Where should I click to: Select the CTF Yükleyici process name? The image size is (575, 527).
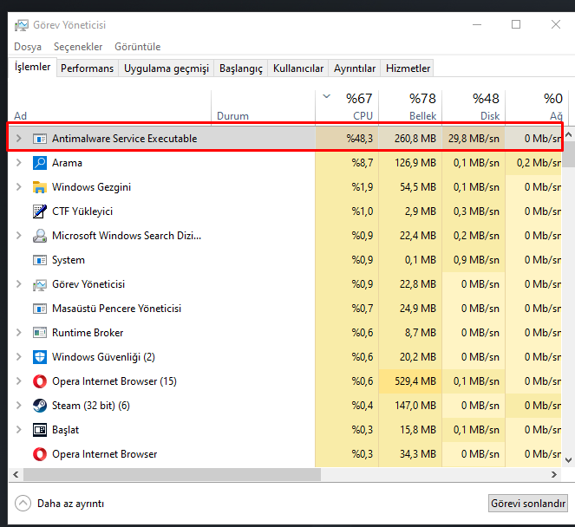coord(82,211)
